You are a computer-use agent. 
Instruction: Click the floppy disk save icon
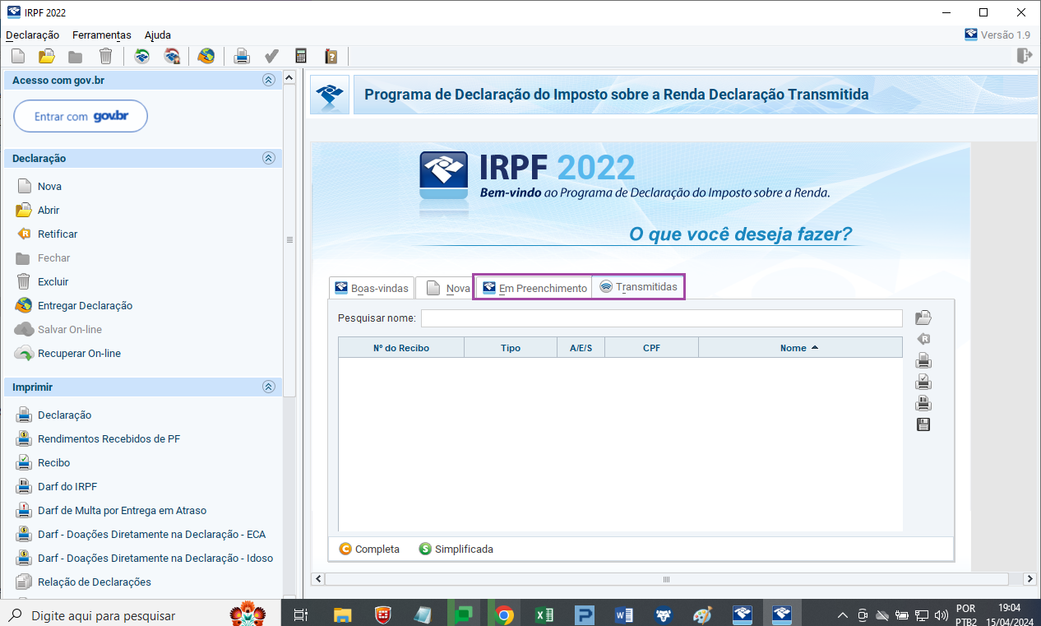click(923, 424)
